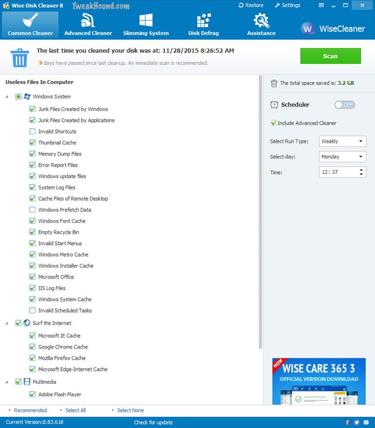
Task: Click the Wise Disk Cleaner app icon
Action: 6,5
